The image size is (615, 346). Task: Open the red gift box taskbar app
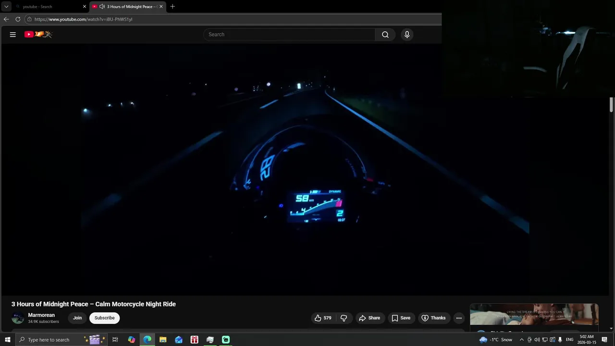coord(194,340)
